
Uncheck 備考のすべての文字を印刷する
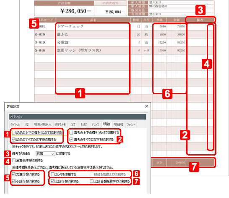(71, 140)
